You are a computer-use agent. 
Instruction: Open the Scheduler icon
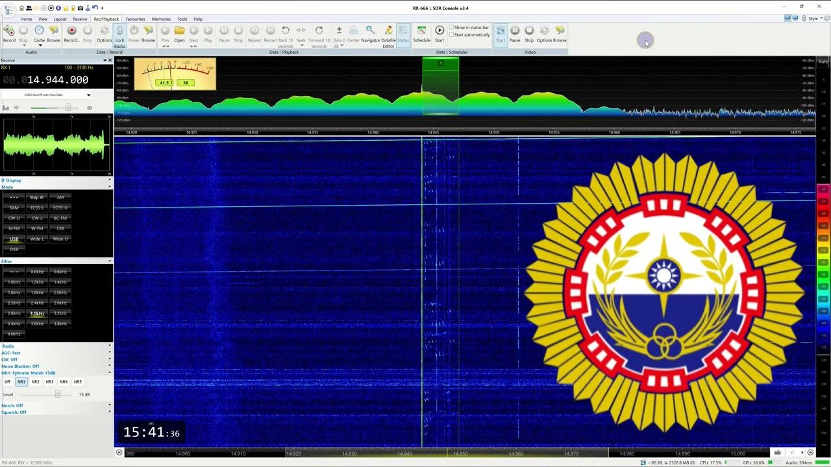tap(421, 31)
